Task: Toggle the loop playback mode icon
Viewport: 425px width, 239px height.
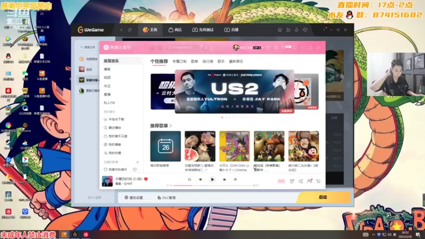Action: click(190, 180)
